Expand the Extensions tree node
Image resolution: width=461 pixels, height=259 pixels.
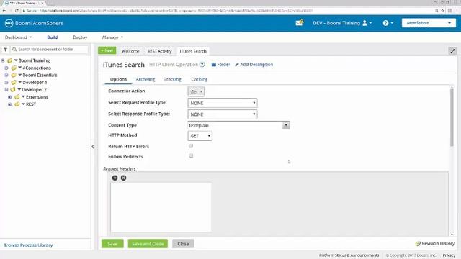9,97
